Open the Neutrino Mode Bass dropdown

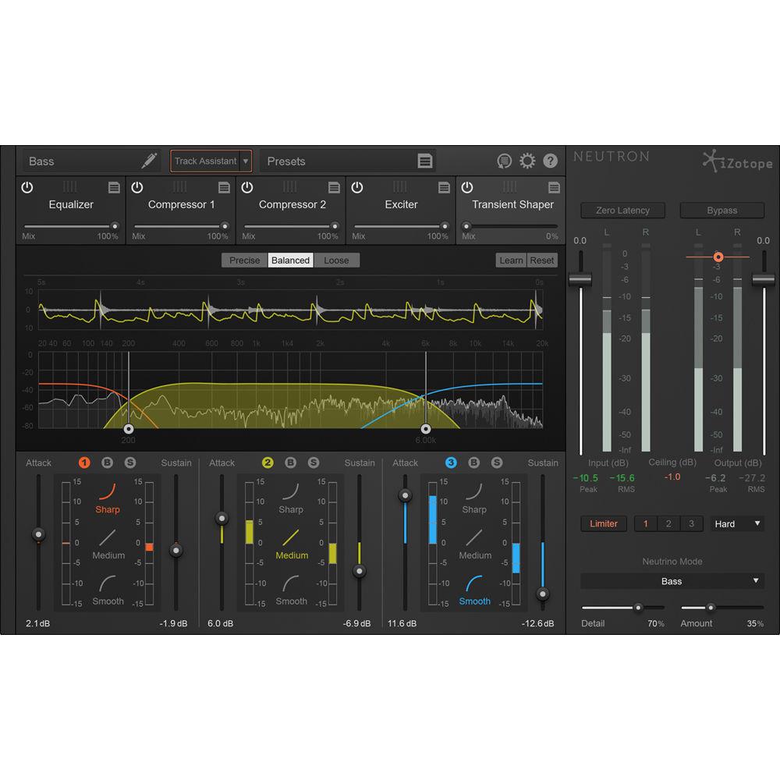click(672, 580)
